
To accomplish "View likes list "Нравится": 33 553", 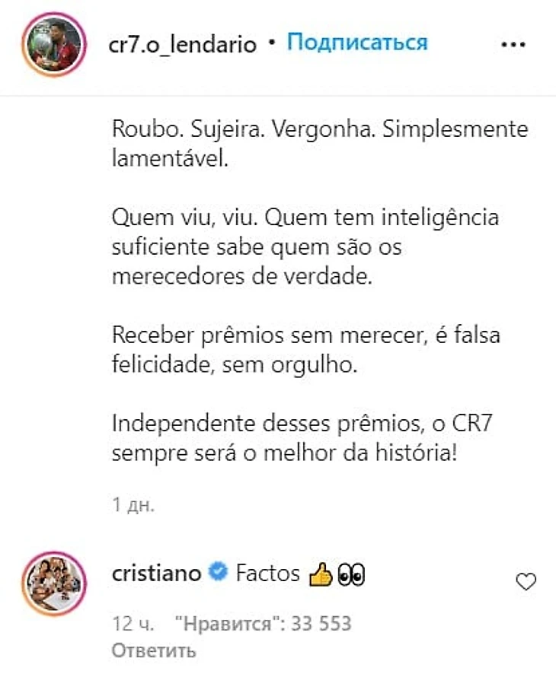I will click(263, 624).
